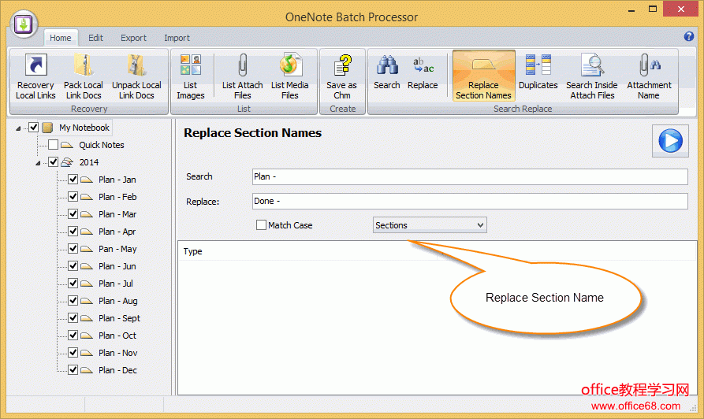The height and width of the screenshot is (419, 704).
Task: Open the Import ribbon tab
Action: tap(177, 38)
